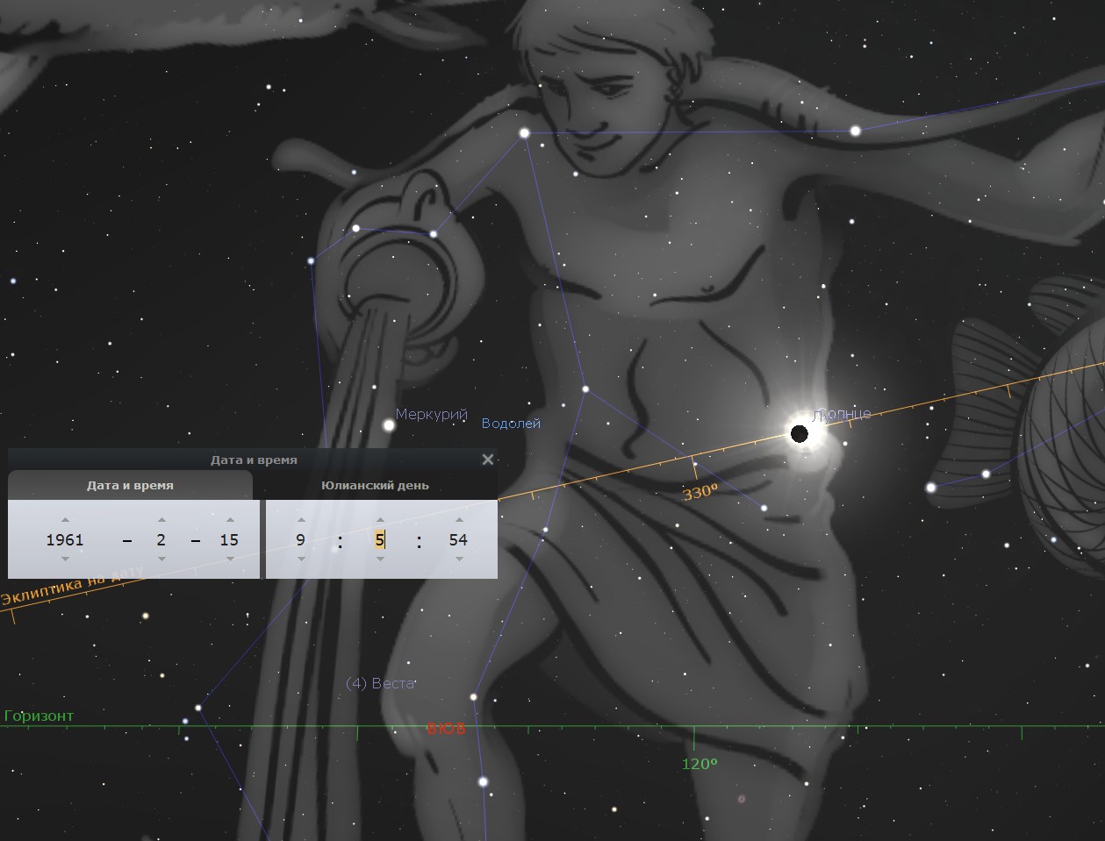Click the green Горизонт label

[x=39, y=716]
